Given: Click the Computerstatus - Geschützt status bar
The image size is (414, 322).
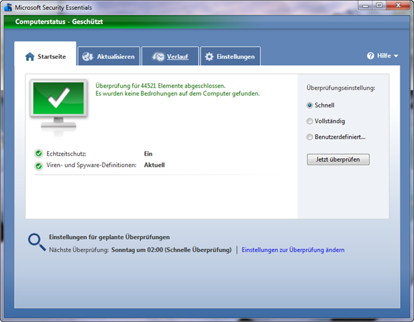Looking at the screenshot, I should coord(59,21).
